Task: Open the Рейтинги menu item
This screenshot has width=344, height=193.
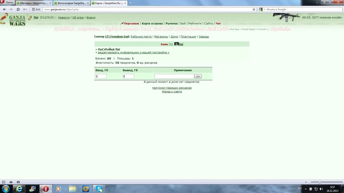Action: click(195, 23)
